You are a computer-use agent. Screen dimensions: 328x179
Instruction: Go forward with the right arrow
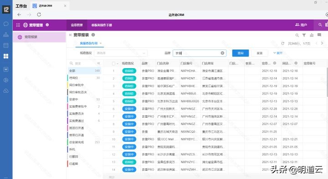pos(29,15)
